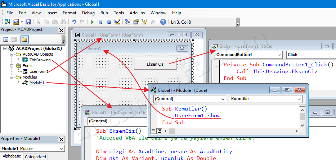Select the AutoCAD Objects folder
The image size is (336, 160).
click(38, 55)
